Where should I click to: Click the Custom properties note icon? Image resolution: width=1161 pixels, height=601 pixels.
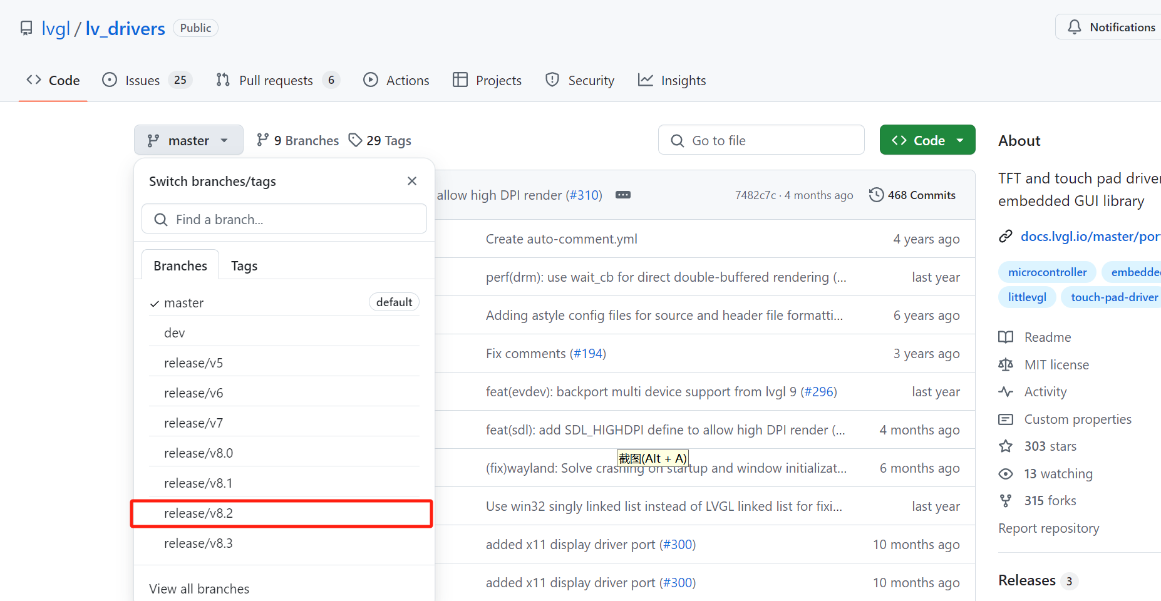(x=1006, y=419)
